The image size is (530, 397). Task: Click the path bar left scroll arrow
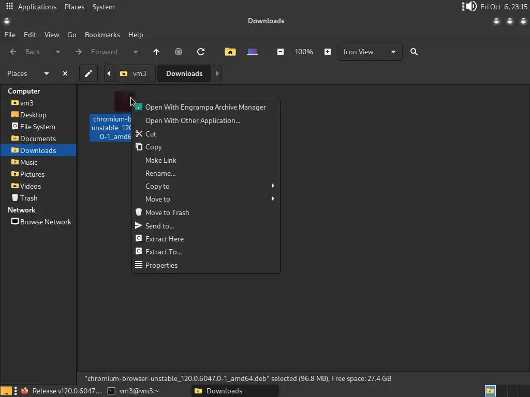tap(109, 73)
